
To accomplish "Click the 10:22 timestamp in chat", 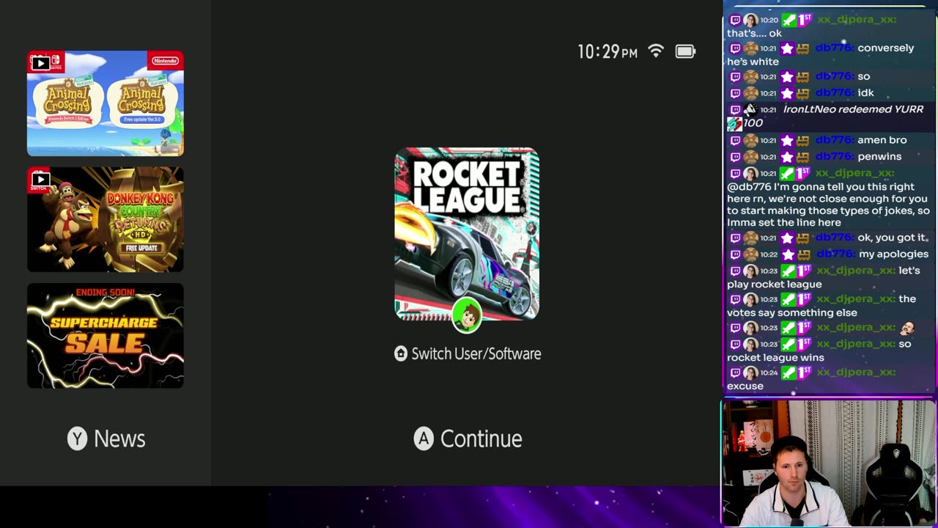I will point(769,254).
